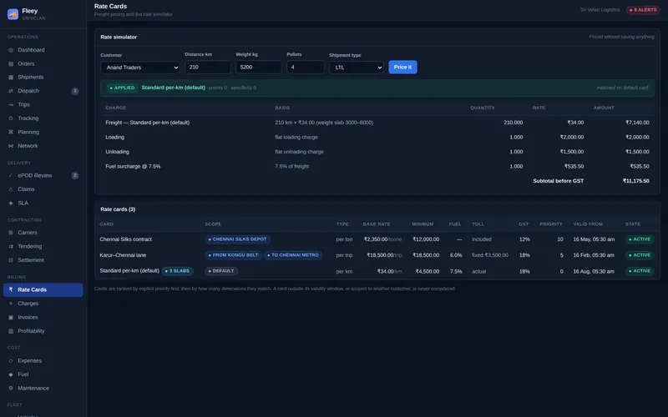
Task: Click the Loading charge row label
Action: (x=115, y=138)
